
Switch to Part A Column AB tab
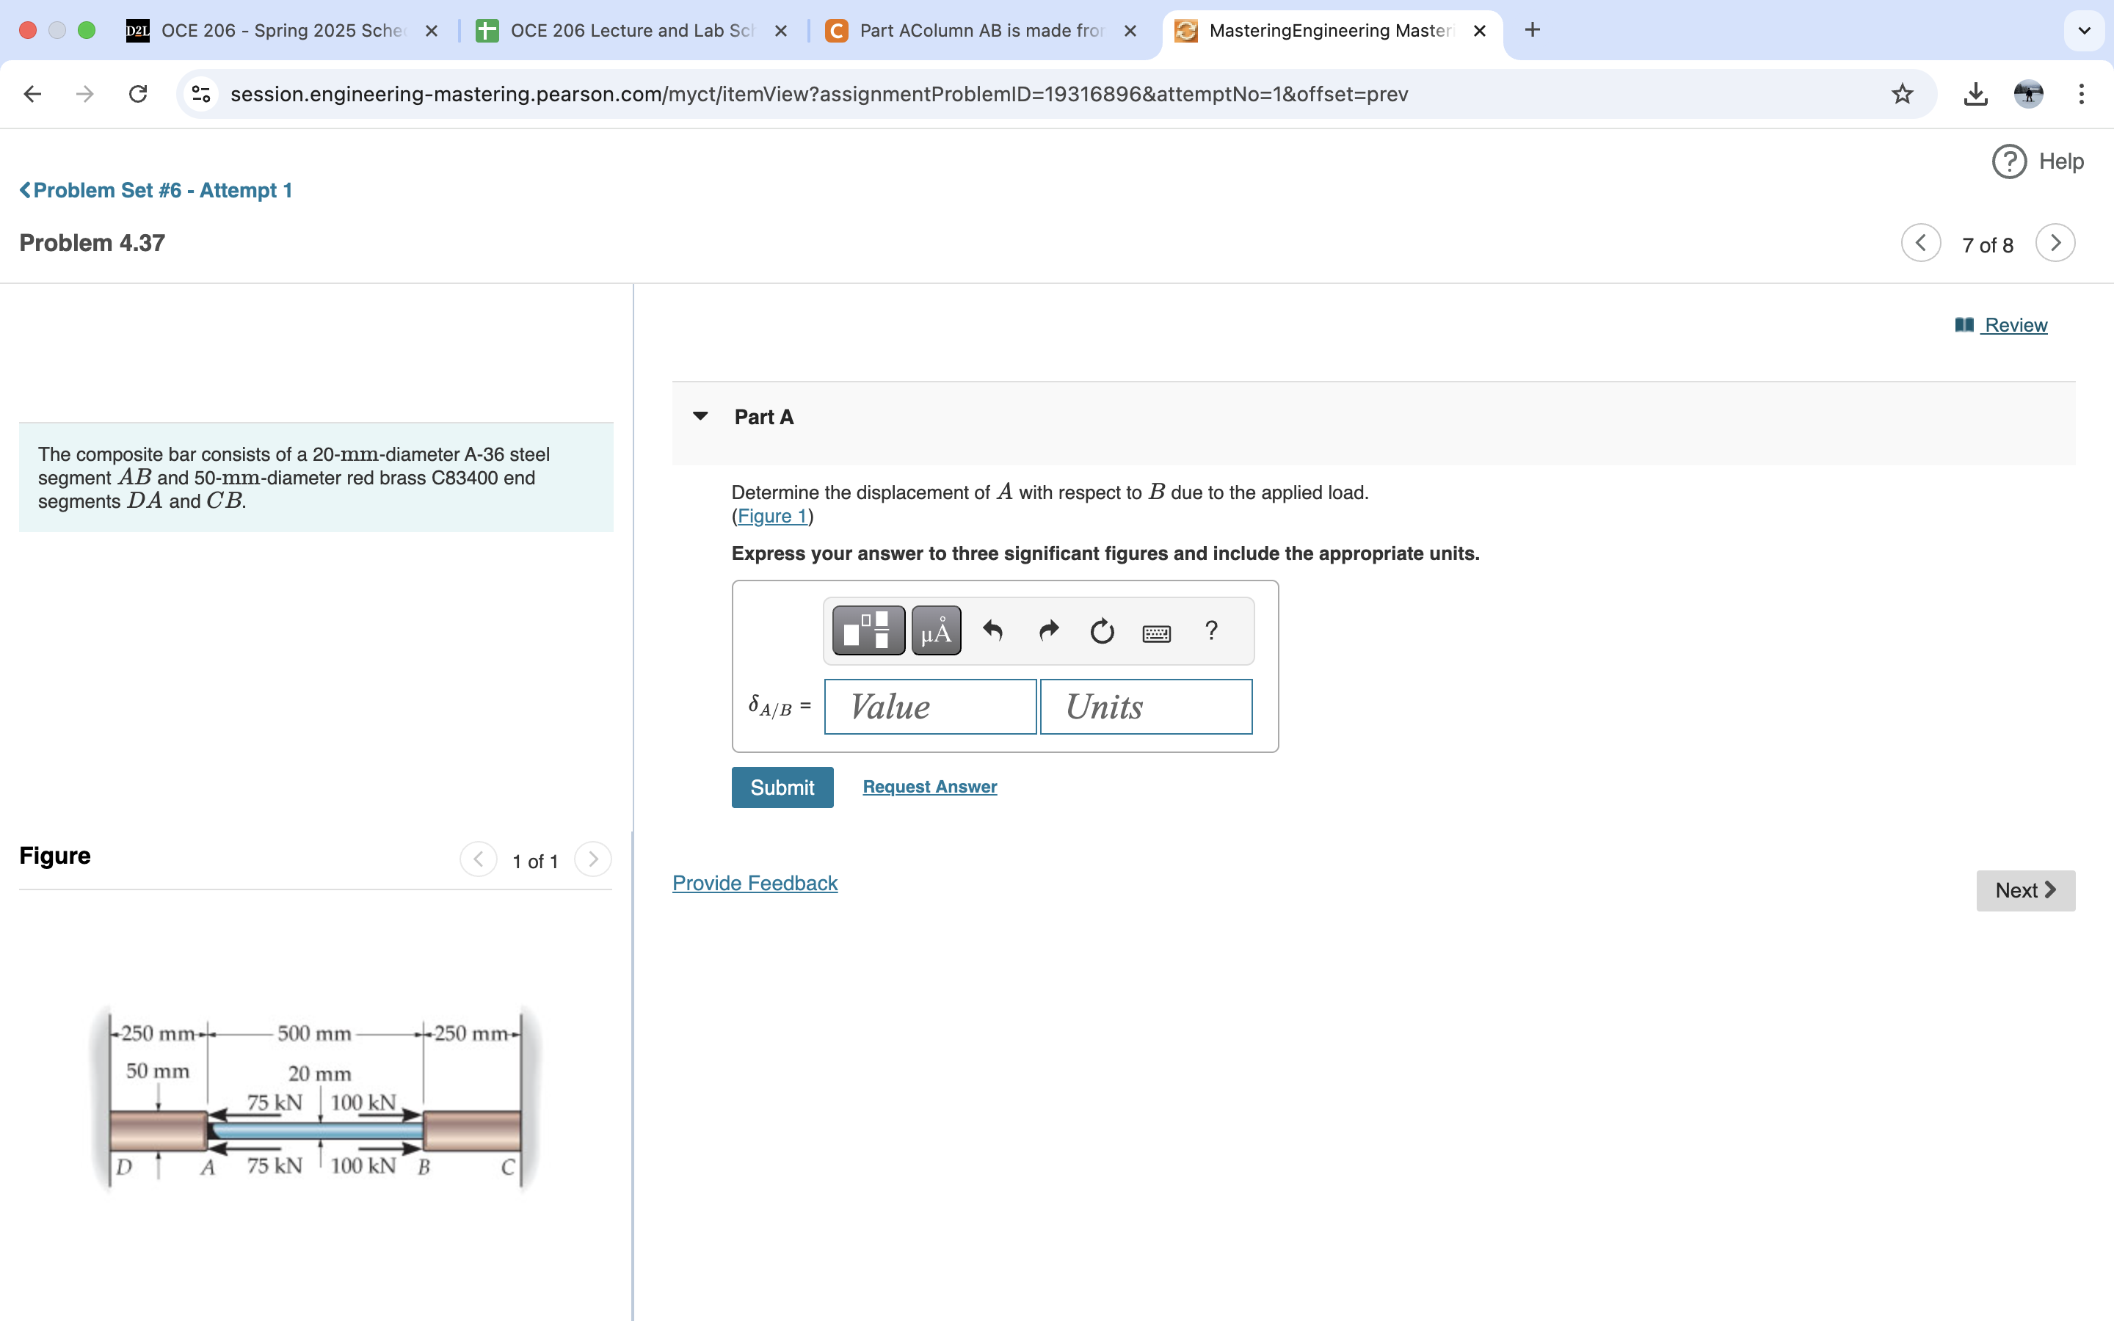[x=980, y=31]
